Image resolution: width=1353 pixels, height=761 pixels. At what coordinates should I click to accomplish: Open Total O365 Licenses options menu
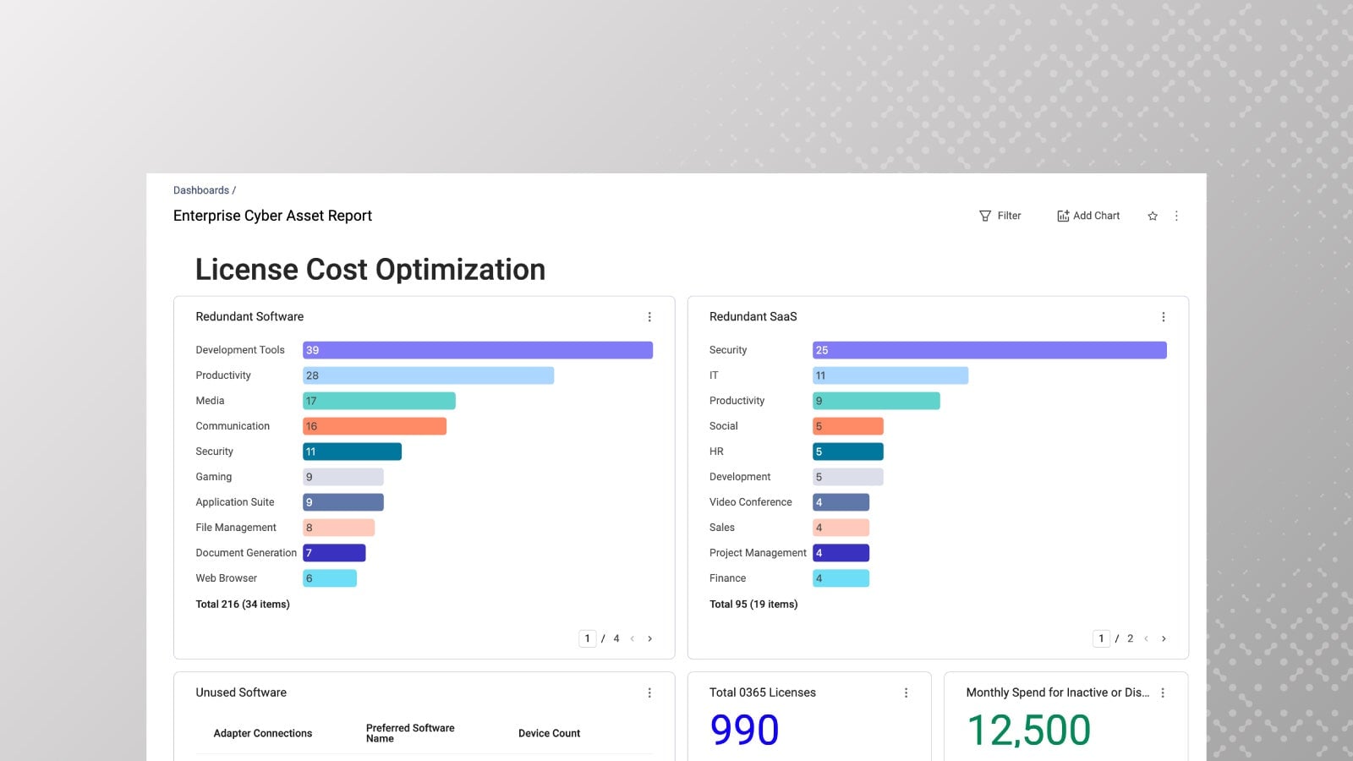(906, 693)
